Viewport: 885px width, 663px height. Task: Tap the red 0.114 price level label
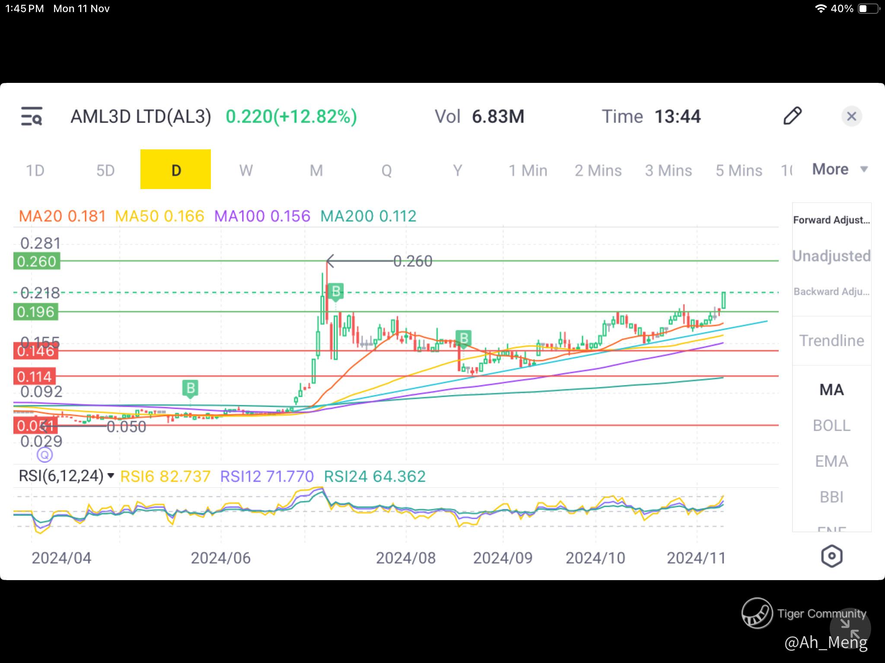tap(35, 376)
